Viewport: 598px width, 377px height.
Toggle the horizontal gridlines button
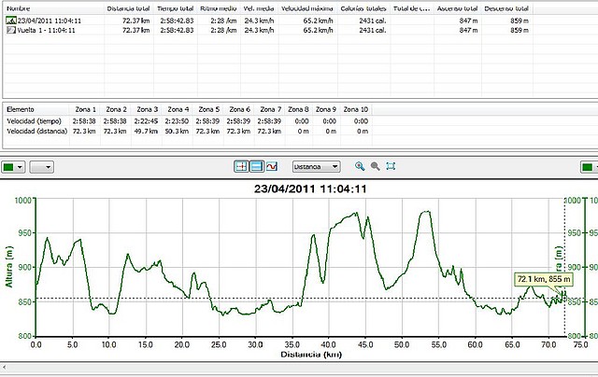click(x=257, y=166)
